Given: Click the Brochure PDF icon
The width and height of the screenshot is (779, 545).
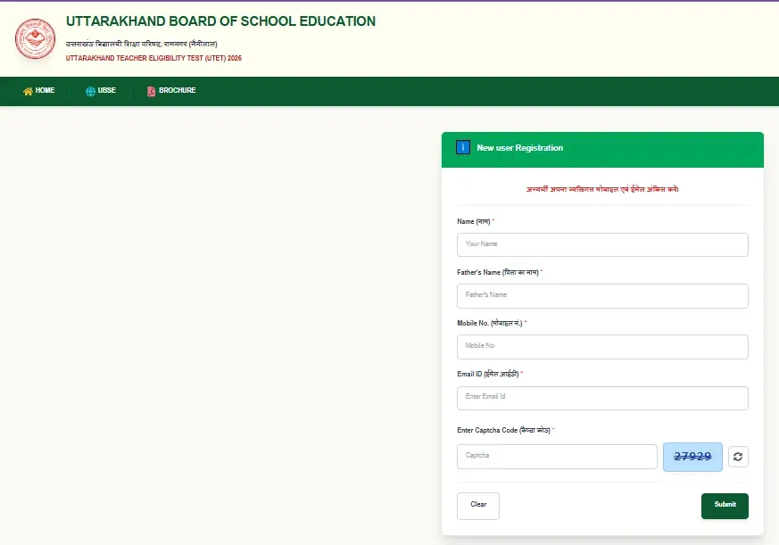Looking at the screenshot, I should [x=152, y=91].
